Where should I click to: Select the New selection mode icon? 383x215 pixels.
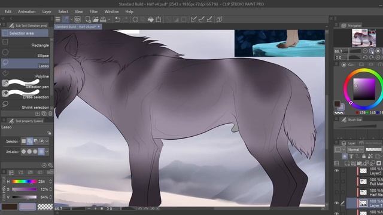pyautogui.click(x=24, y=141)
